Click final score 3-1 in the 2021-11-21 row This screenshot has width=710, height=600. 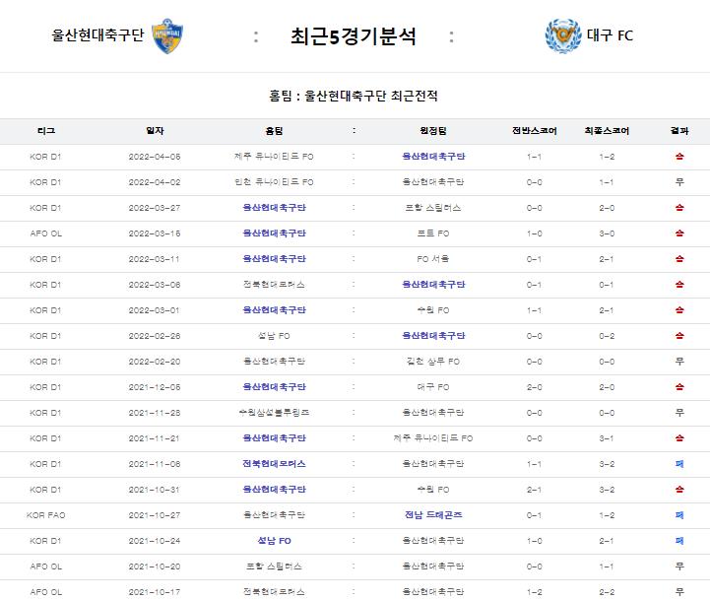point(607,438)
